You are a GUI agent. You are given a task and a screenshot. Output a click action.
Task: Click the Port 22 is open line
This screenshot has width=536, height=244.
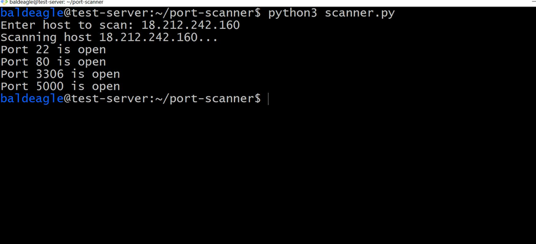point(53,50)
